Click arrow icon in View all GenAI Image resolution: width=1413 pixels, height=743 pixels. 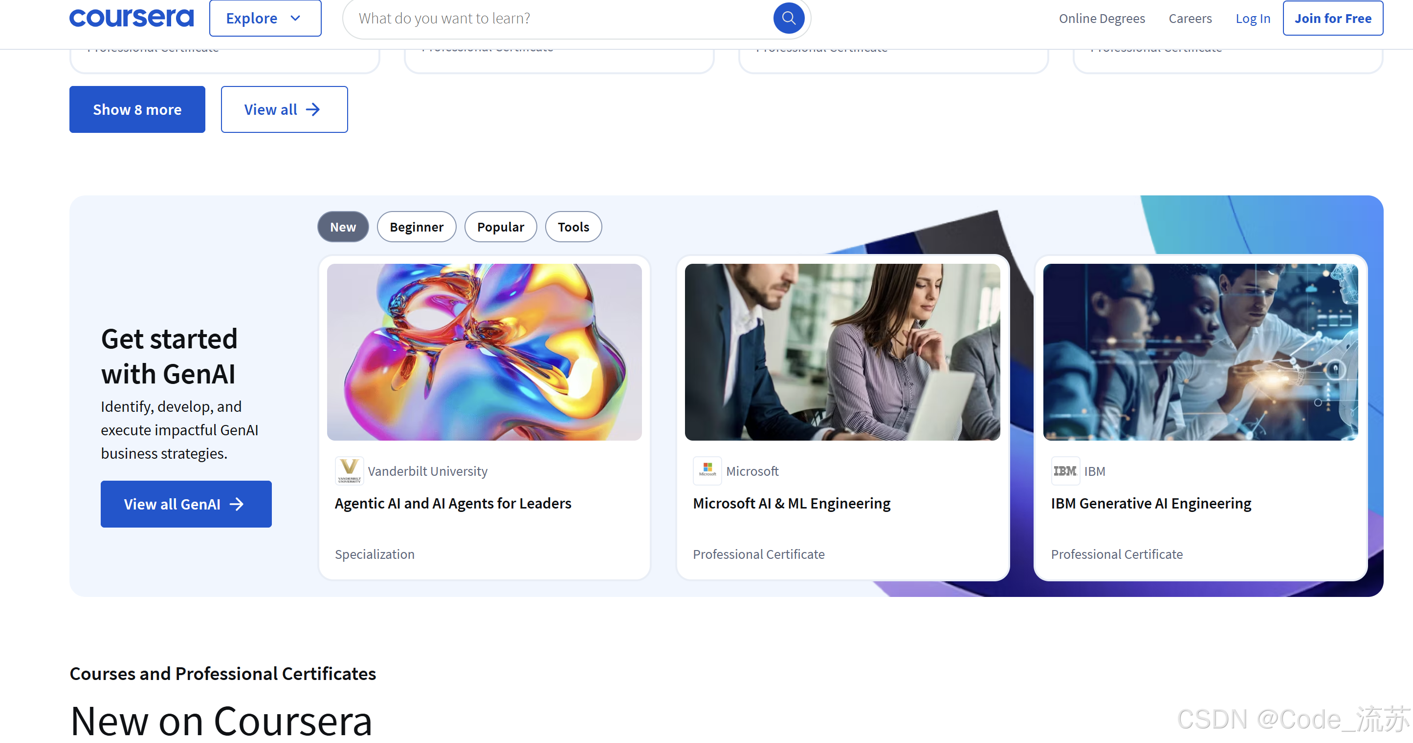click(x=237, y=504)
